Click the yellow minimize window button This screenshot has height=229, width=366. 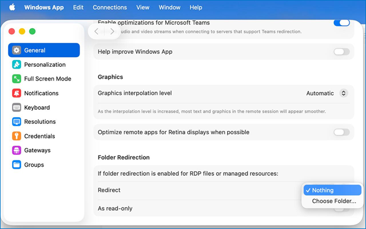22,31
